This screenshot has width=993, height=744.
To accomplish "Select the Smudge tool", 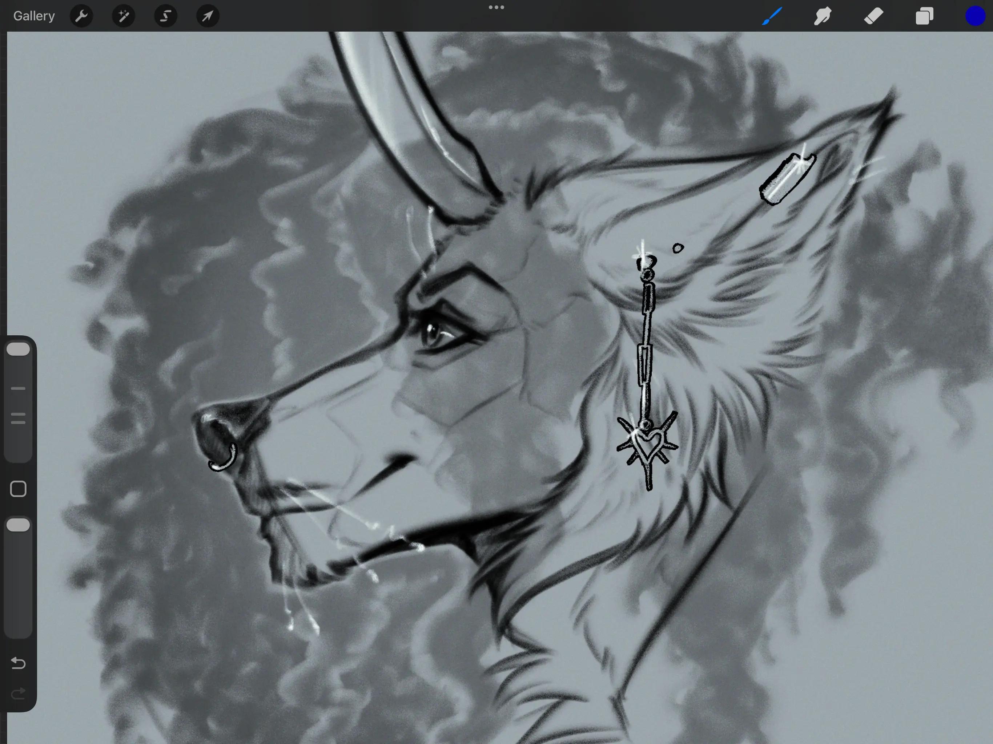I will [x=823, y=16].
